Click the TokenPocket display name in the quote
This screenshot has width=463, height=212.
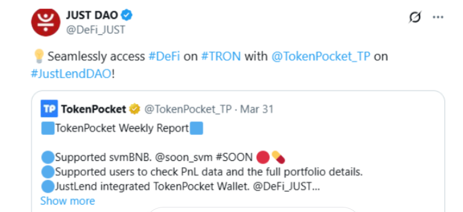point(94,109)
